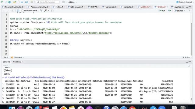Open the R Script file type dropdown
The height and width of the screenshot is (109, 195).
coord(187,57)
